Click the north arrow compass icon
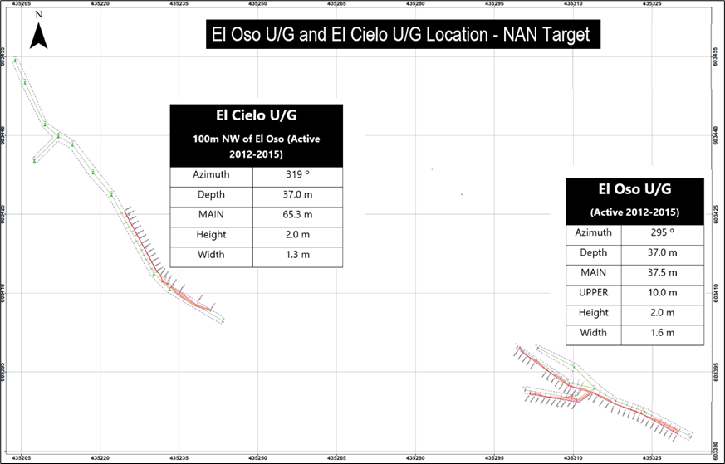725x464 pixels. click(x=37, y=33)
